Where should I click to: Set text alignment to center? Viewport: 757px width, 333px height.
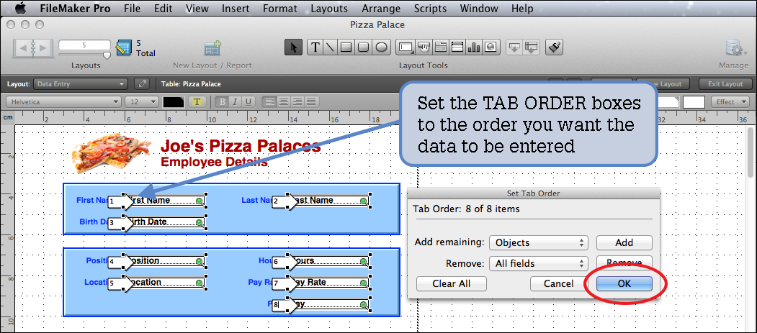(x=283, y=101)
